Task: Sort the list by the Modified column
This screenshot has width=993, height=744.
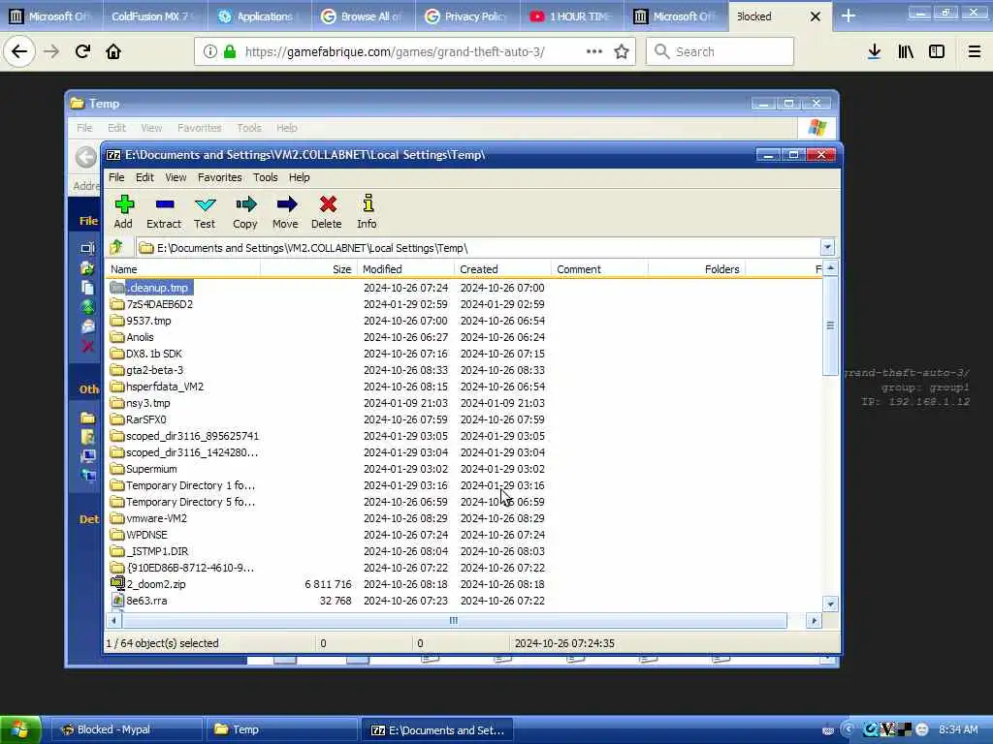Action: click(x=406, y=269)
